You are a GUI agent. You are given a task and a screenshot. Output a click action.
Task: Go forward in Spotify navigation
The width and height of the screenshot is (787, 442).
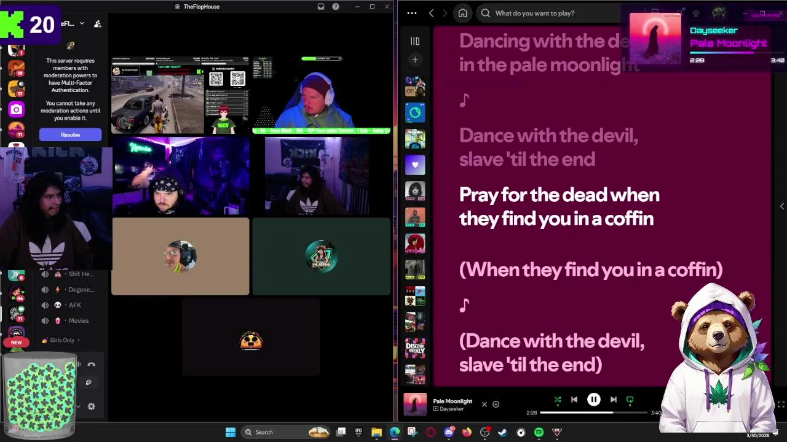(x=445, y=13)
